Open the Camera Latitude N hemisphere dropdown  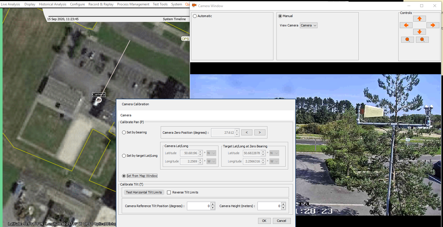(211, 153)
